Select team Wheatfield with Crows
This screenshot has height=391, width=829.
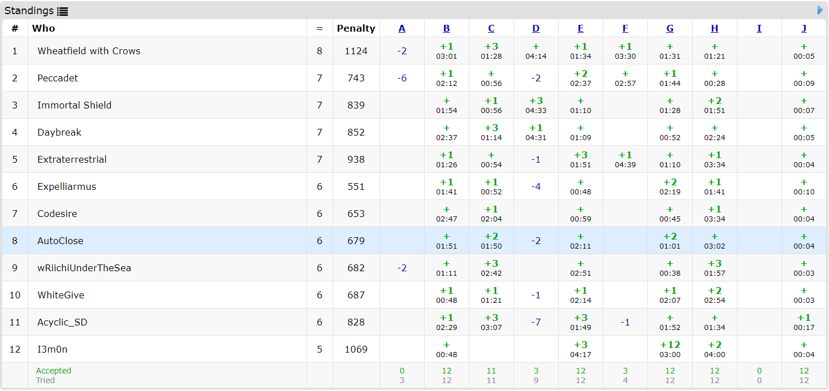(x=89, y=51)
